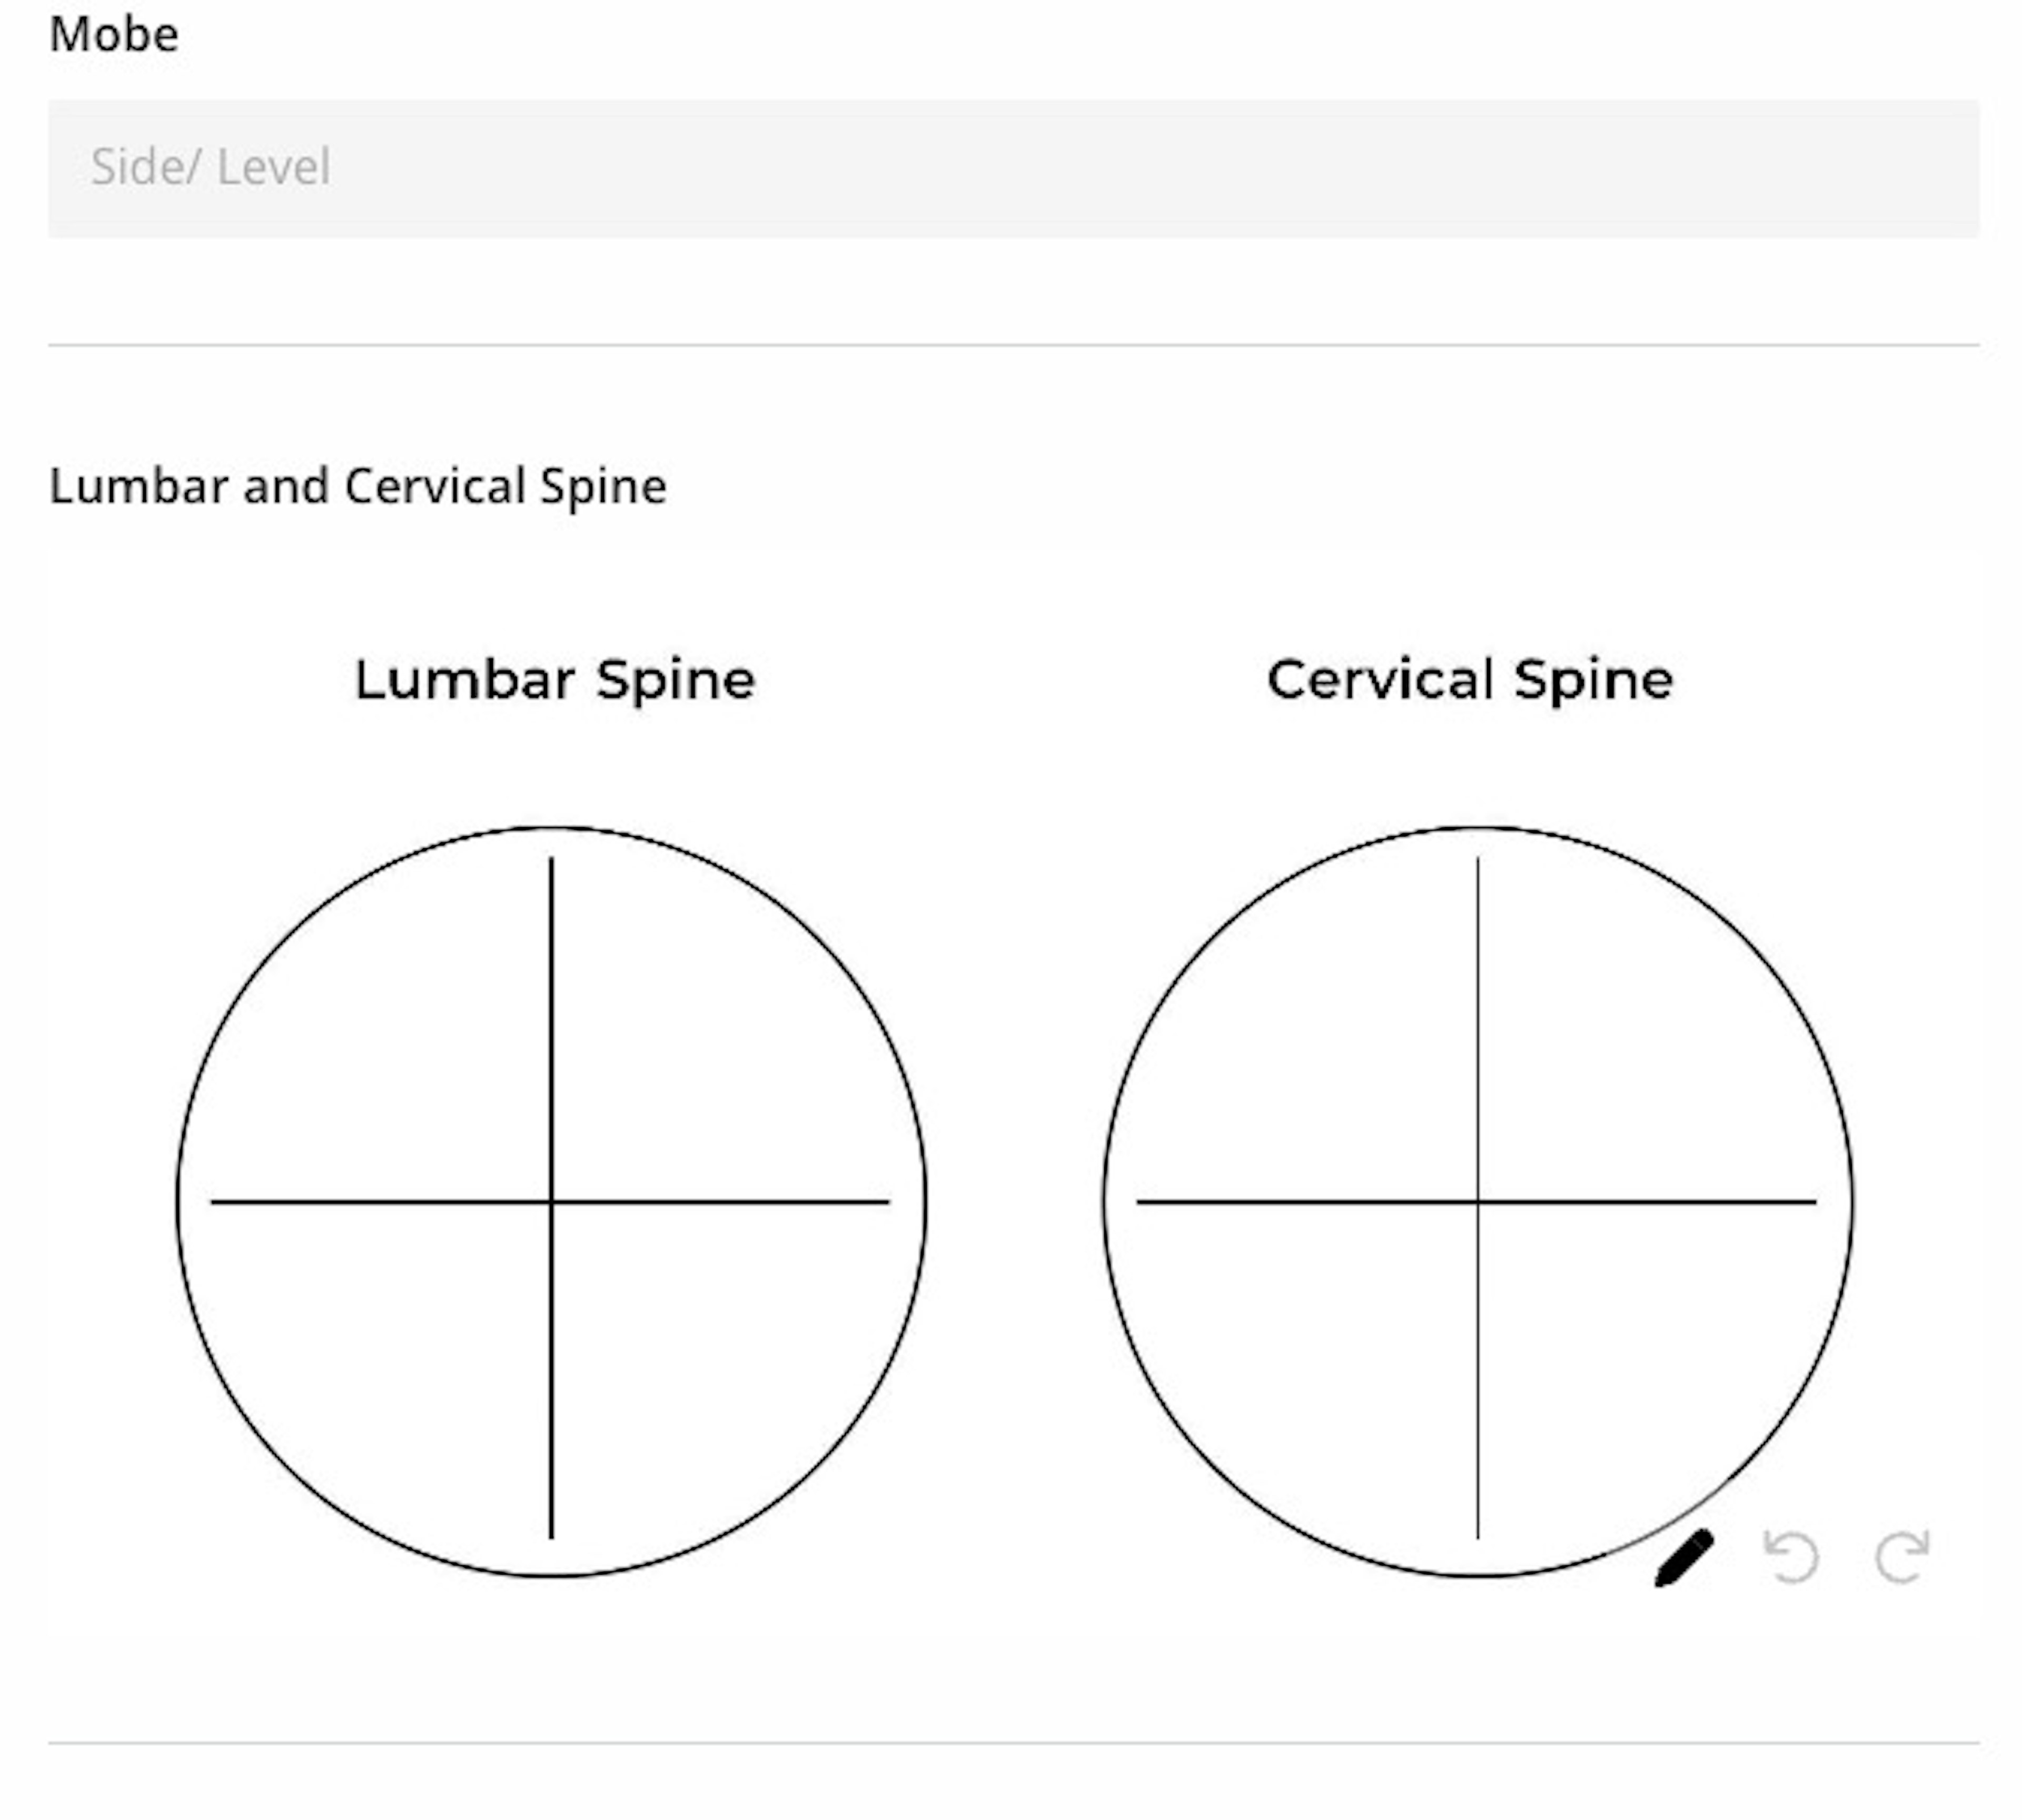Click lower-left quadrant of Lumbar Spine diagram
The image size is (2022, 1820).
point(400,1360)
